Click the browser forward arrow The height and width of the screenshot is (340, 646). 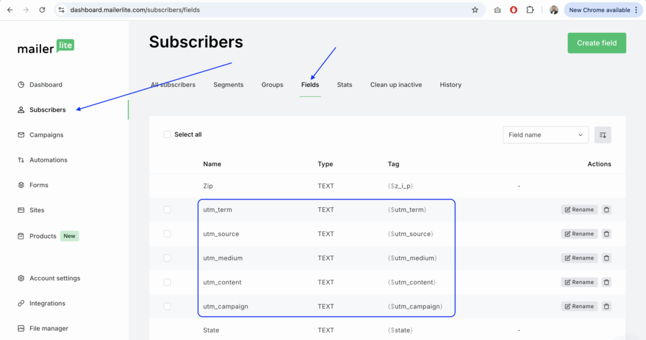click(x=26, y=10)
